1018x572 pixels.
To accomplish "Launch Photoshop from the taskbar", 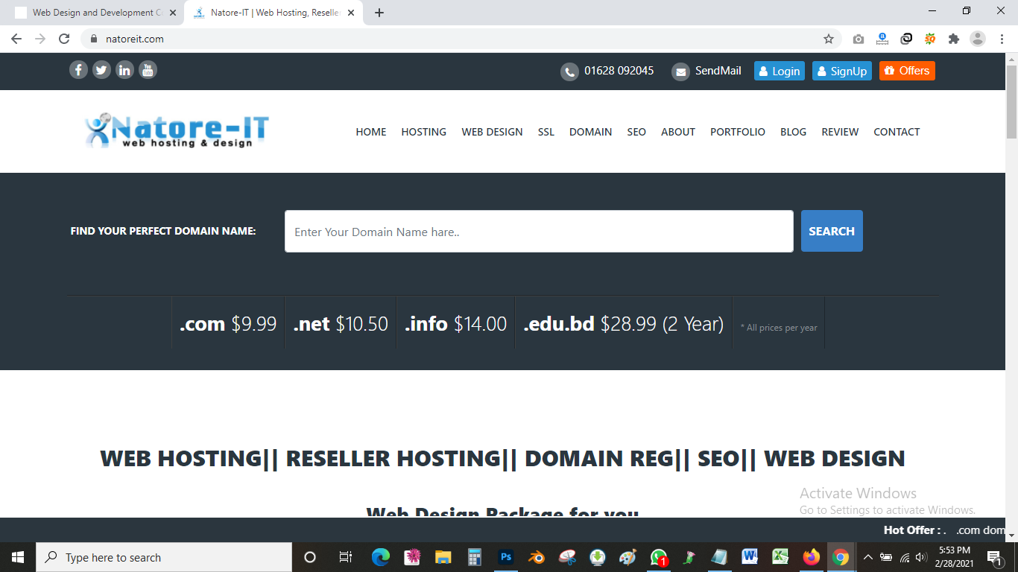I will pos(506,557).
